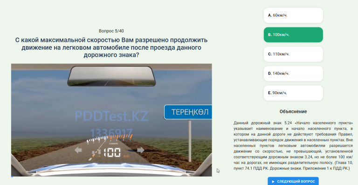Select answer D. 140км/ч.
Screen dimensions: 358x185
tap(293, 74)
